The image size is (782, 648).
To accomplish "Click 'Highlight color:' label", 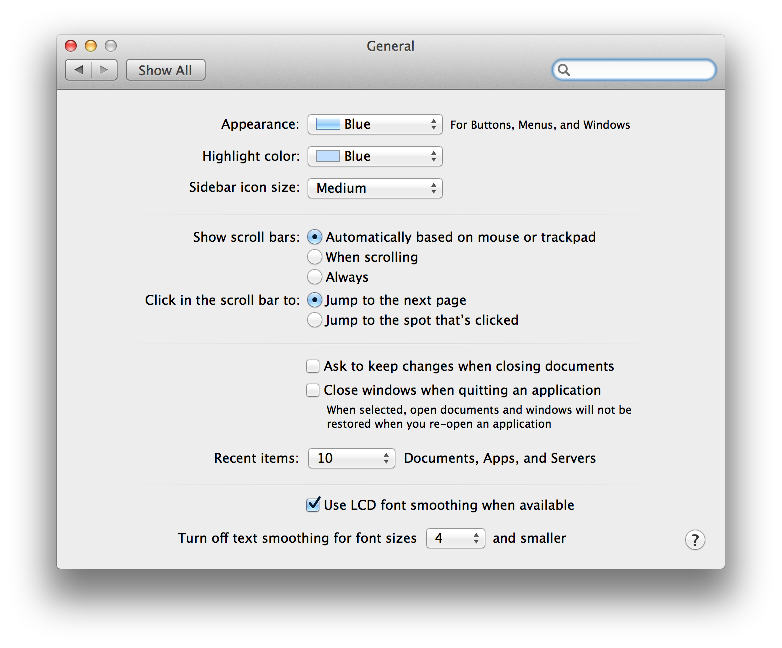I will pos(251,156).
